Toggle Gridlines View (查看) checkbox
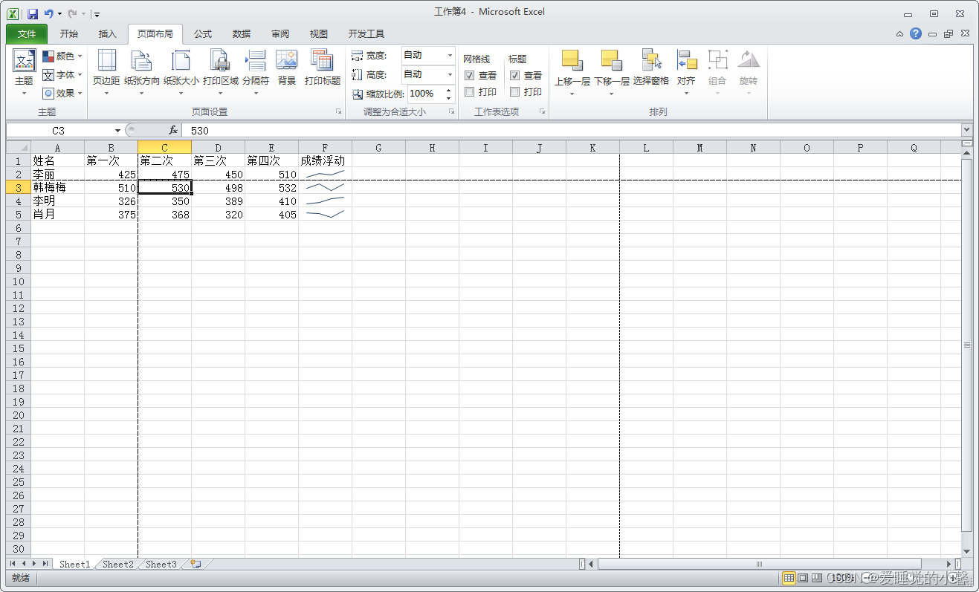 coord(469,76)
